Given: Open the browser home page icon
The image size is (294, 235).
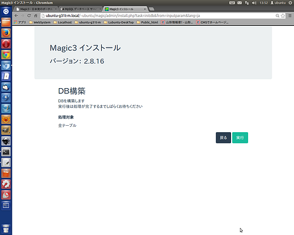Looking at the screenshot, I should coord(35,16).
